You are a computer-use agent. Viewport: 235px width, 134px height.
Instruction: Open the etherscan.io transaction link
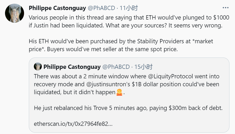73,123
